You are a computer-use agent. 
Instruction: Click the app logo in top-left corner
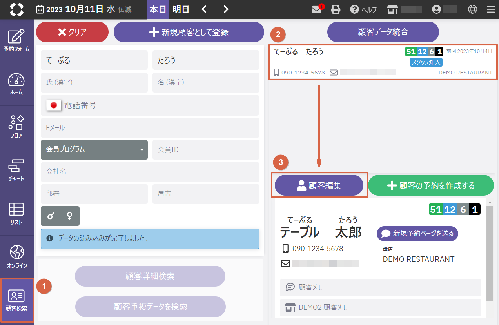pos(17,9)
